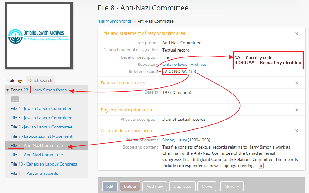
Task: Click the Delete button
Action: [130, 186]
